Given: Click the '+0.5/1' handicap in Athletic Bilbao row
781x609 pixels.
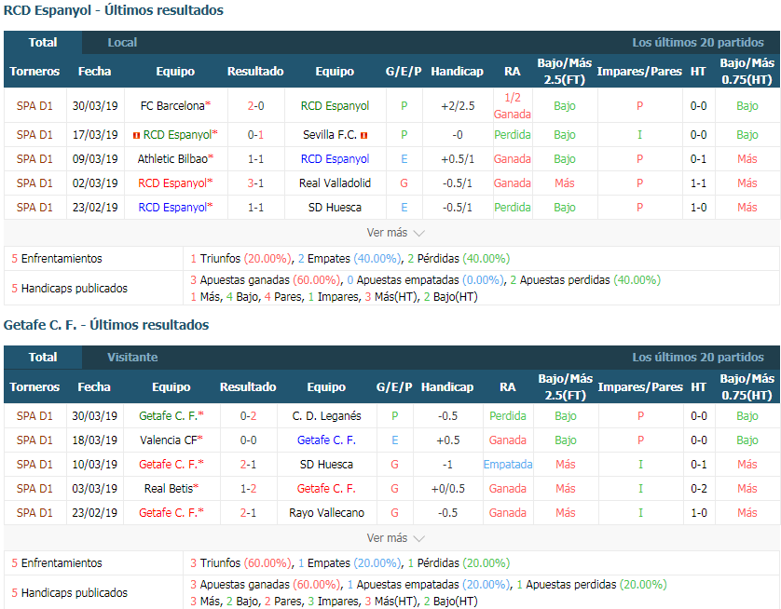Looking at the screenshot, I should [458, 159].
